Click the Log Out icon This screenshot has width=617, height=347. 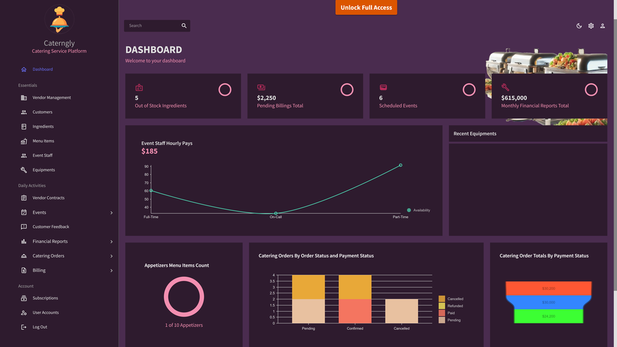pyautogui.click(x=23, y=327)
